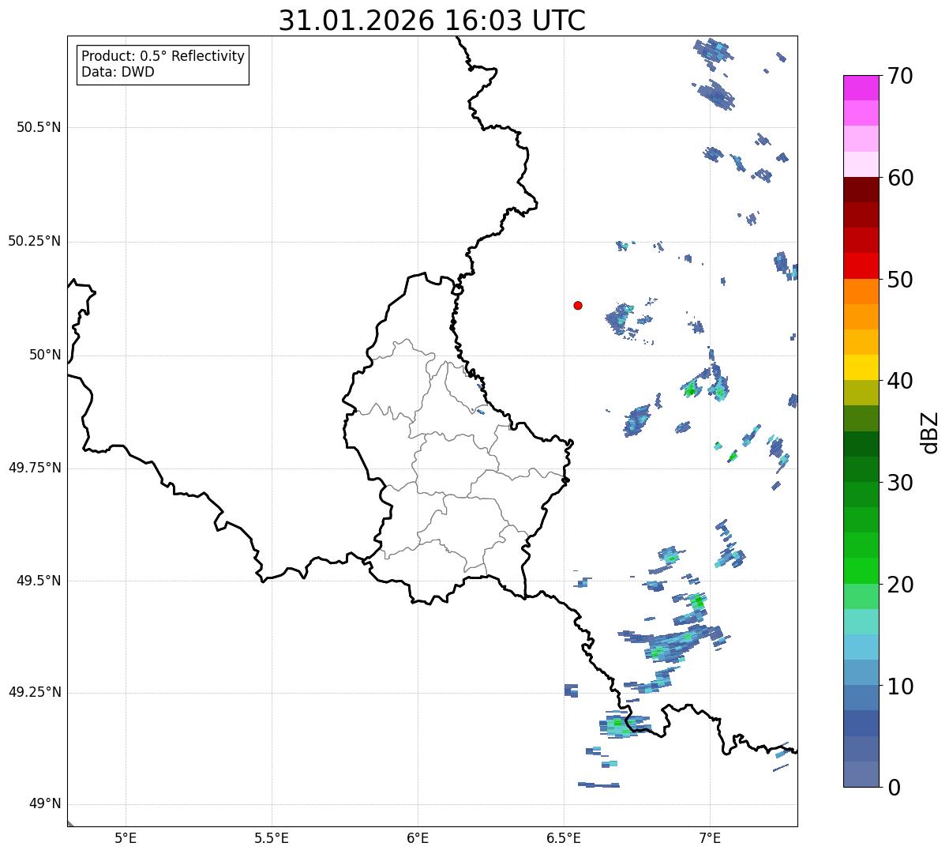Pick the grey-blue swatch just above 0
The width and height of the screenshot is (949, 854).
861,774
